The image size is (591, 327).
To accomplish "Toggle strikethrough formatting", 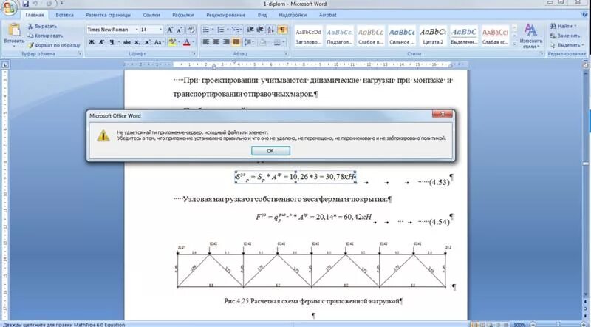I will (x=127, y=42).
